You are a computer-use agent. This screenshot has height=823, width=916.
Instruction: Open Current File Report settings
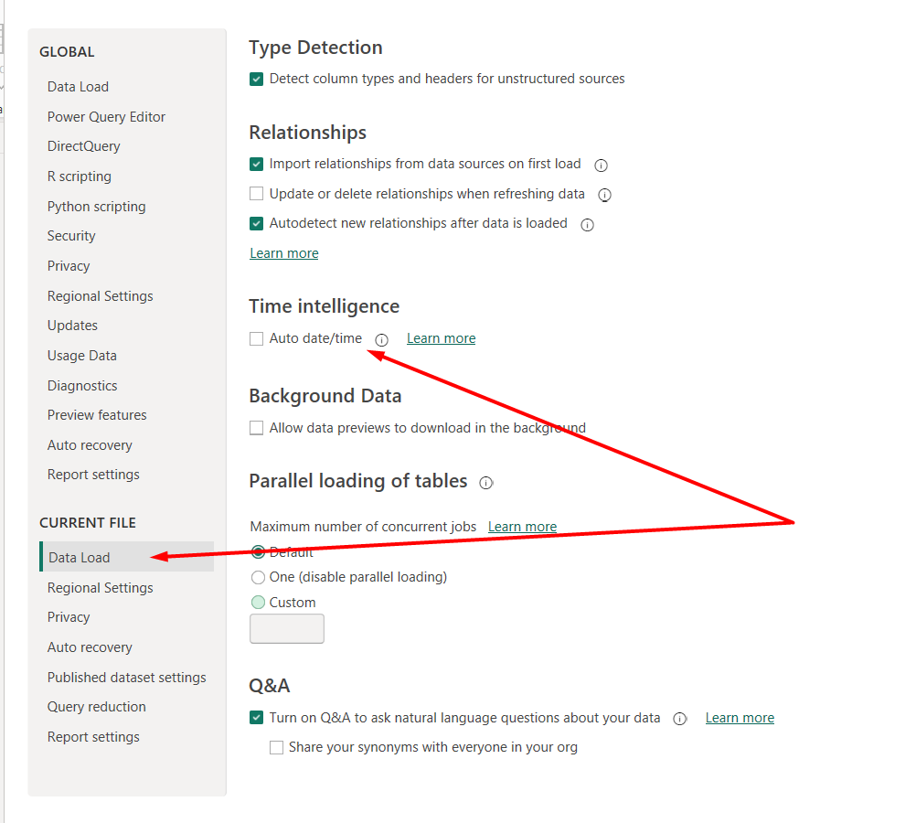93,737
